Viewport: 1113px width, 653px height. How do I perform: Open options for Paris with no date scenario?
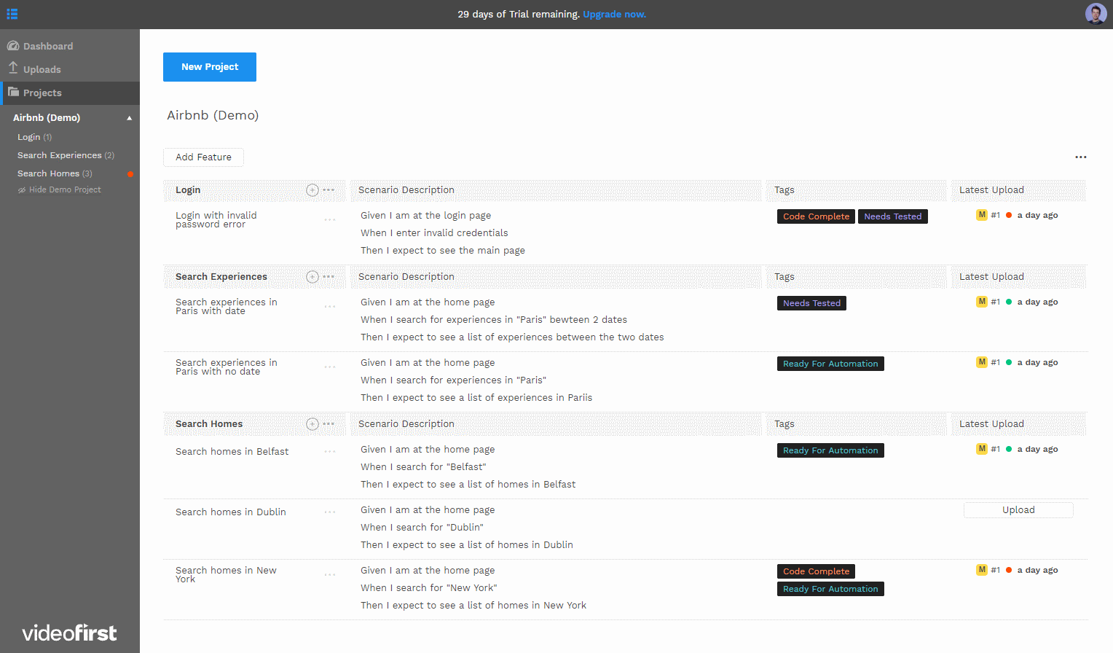330,367
